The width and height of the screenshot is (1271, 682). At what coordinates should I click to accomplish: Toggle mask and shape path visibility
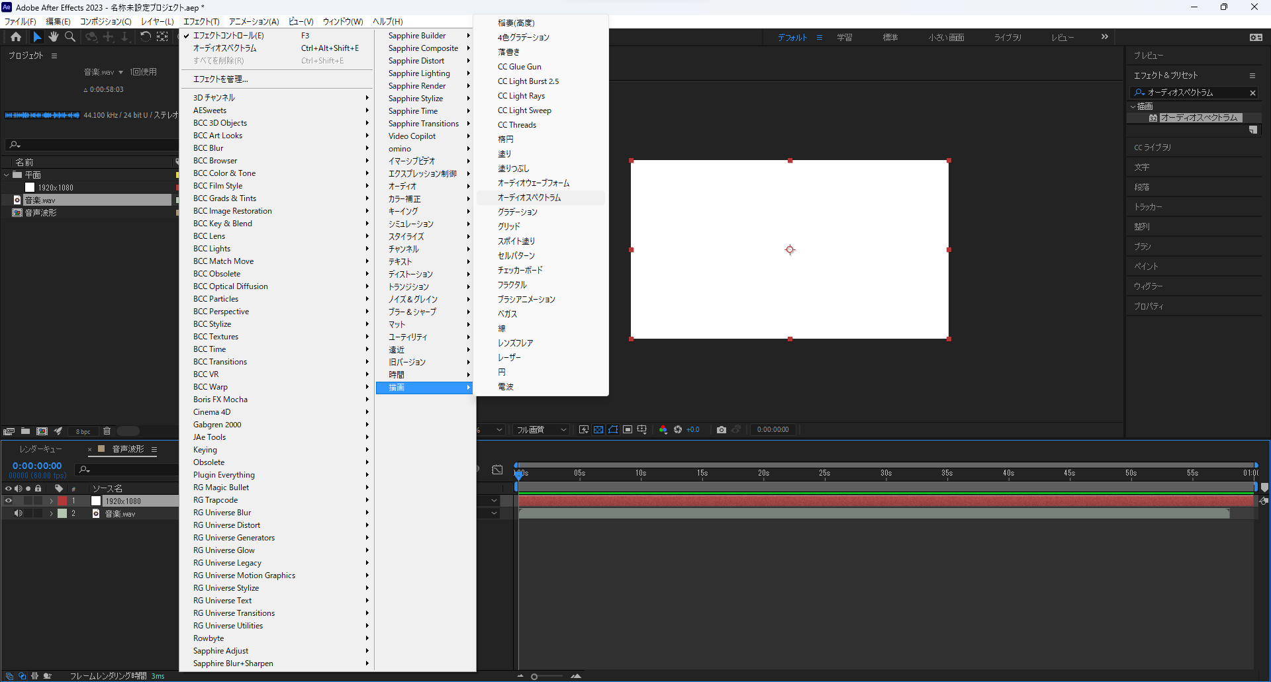(x=613, y=430)
